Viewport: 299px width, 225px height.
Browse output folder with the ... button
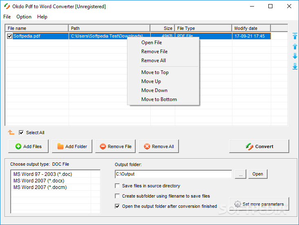(241, 174)
